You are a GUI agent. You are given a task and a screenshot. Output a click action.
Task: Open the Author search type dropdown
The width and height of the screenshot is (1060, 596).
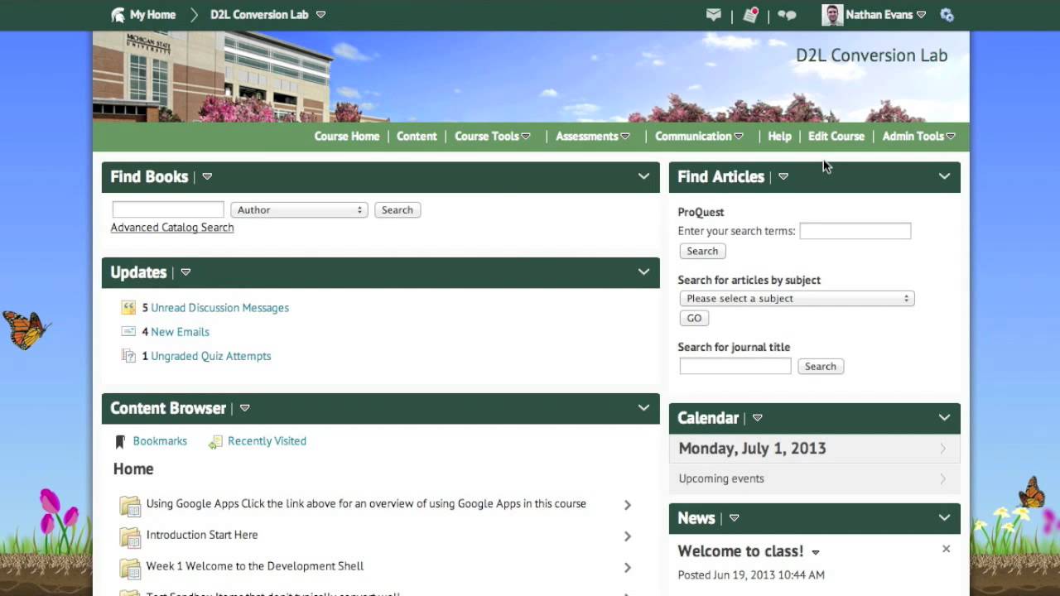coord(299,210)
